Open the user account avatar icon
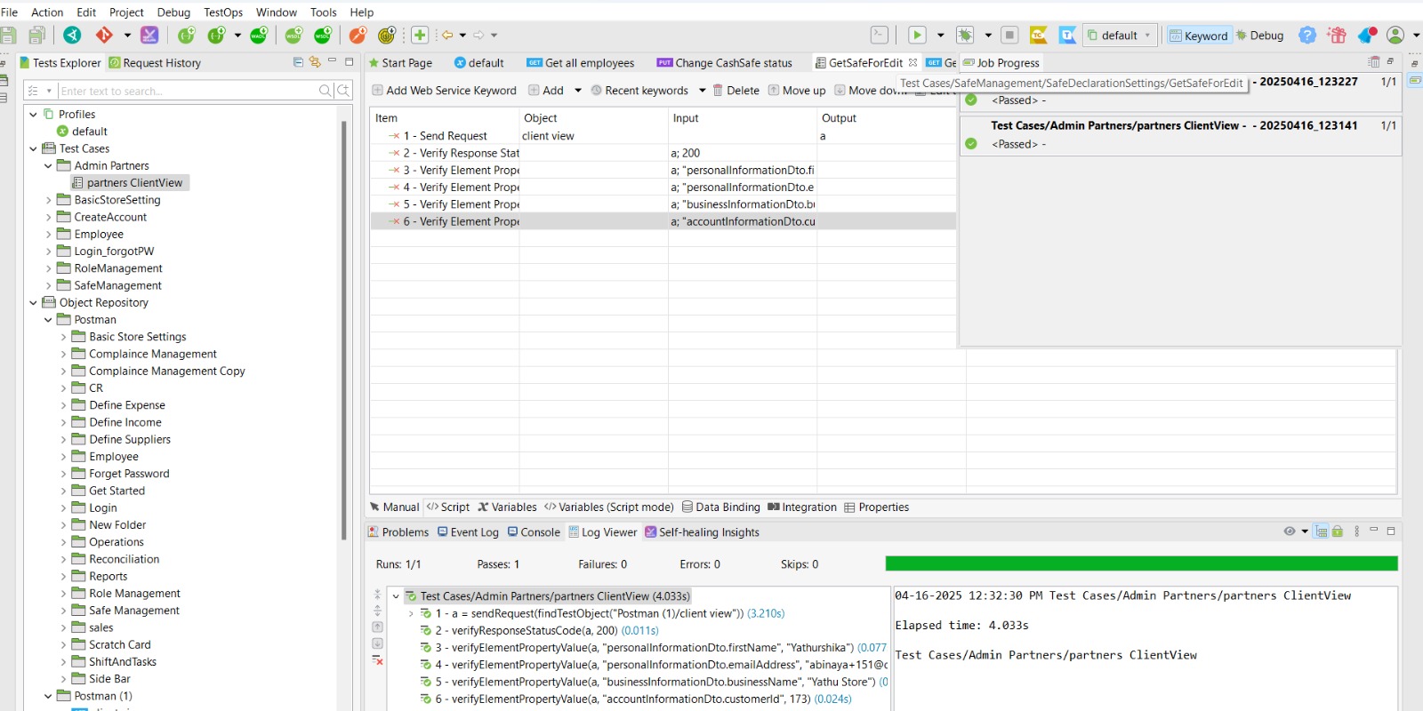 [x=1395, y=35]
